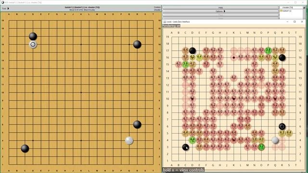Select 3.8 candidate at N4 in Lizzie
Image resolution: width=308 pixels, height=173 pixels.
point(255,140)
